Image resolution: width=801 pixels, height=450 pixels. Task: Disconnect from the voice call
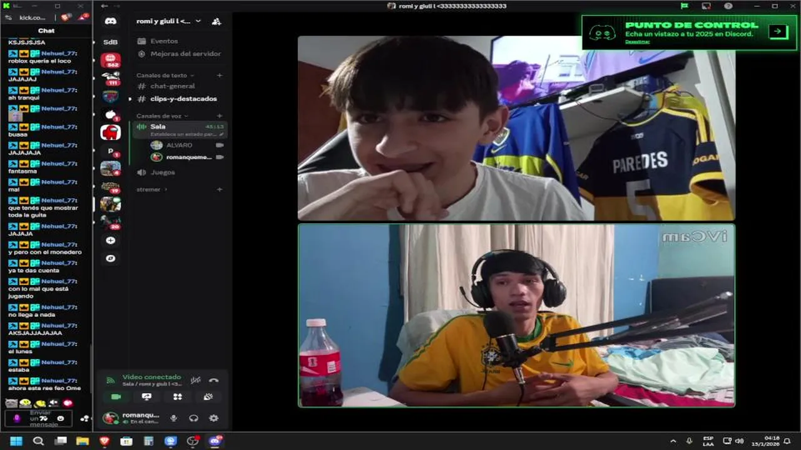[213, 379]
